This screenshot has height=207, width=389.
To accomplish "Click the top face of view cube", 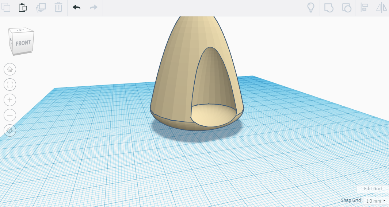I will [x=20, y=30].
